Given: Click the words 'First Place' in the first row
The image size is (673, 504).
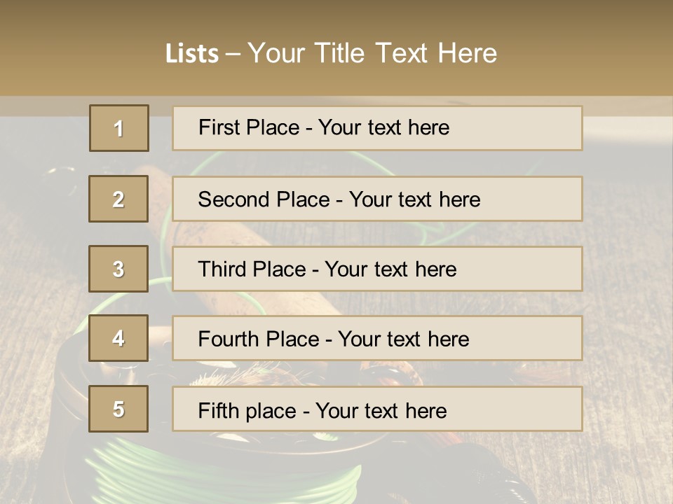Looking at the screenshot, I should pos(249,127).
